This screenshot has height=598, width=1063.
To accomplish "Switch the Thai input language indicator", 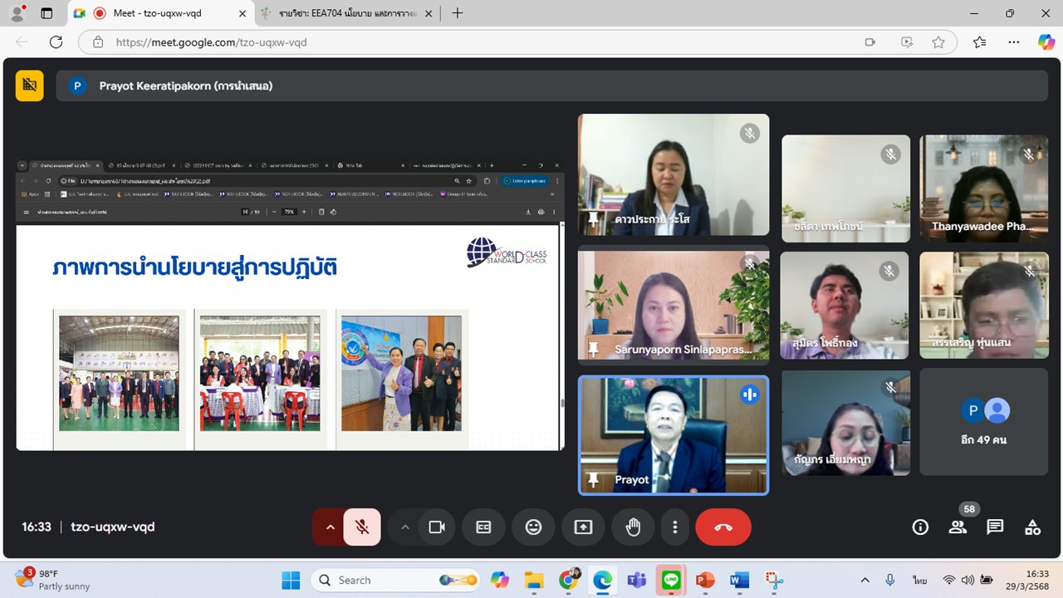I will [x=920, y=580].
